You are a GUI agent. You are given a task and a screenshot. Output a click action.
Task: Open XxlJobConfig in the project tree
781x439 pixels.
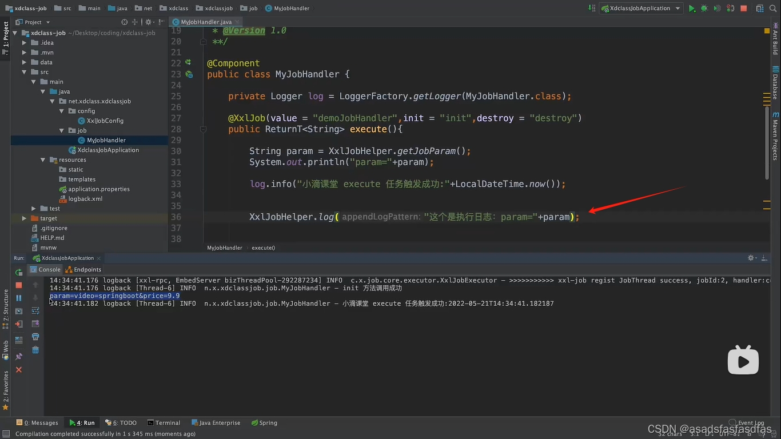point(101,121)
